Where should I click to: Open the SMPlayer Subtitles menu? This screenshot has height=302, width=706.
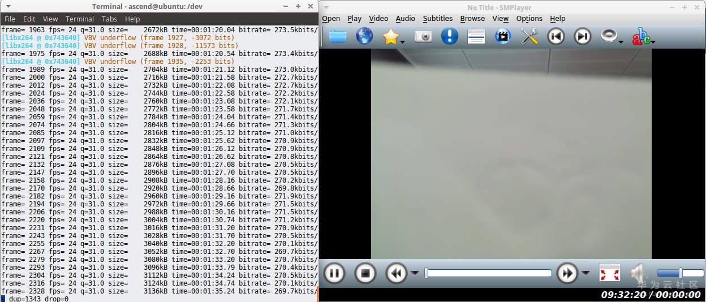pos(438,19)
